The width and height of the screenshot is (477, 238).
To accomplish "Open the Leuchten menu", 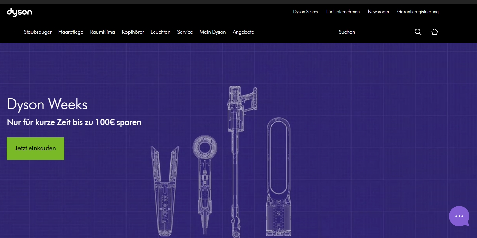I will (x=160, y=32).
